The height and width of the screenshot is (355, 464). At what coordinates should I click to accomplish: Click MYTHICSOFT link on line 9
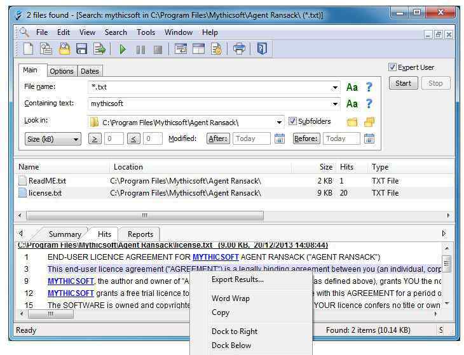[71, 281]
